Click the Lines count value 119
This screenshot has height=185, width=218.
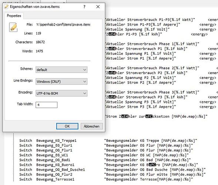pos(38,33)
